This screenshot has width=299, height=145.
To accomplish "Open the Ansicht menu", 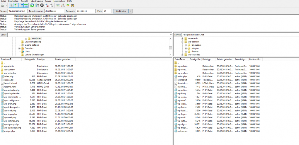I will [24, 1].
